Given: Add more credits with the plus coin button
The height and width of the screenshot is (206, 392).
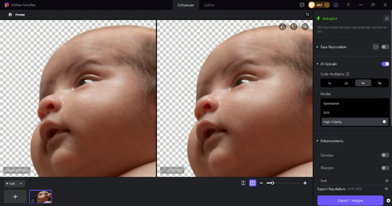Looking at the screenshot, I should click(327, 5).
